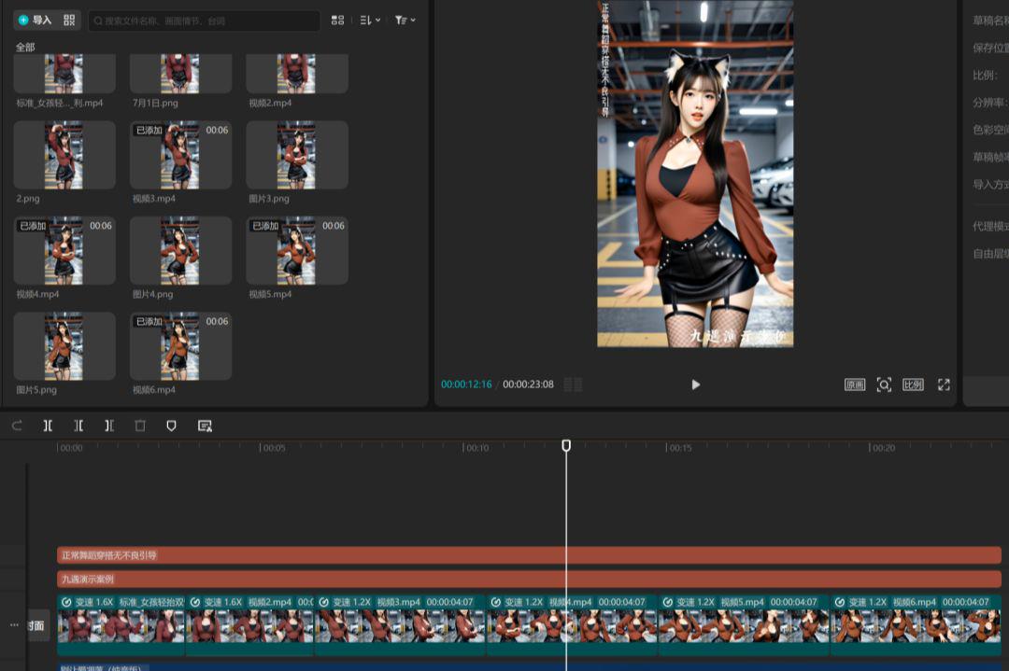The height and width of the screenshot is (671, 1009).
Task: Click the delete clip trash icon
Action: tap(140, 426)
